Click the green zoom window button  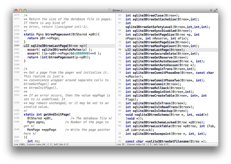[25, 10]
